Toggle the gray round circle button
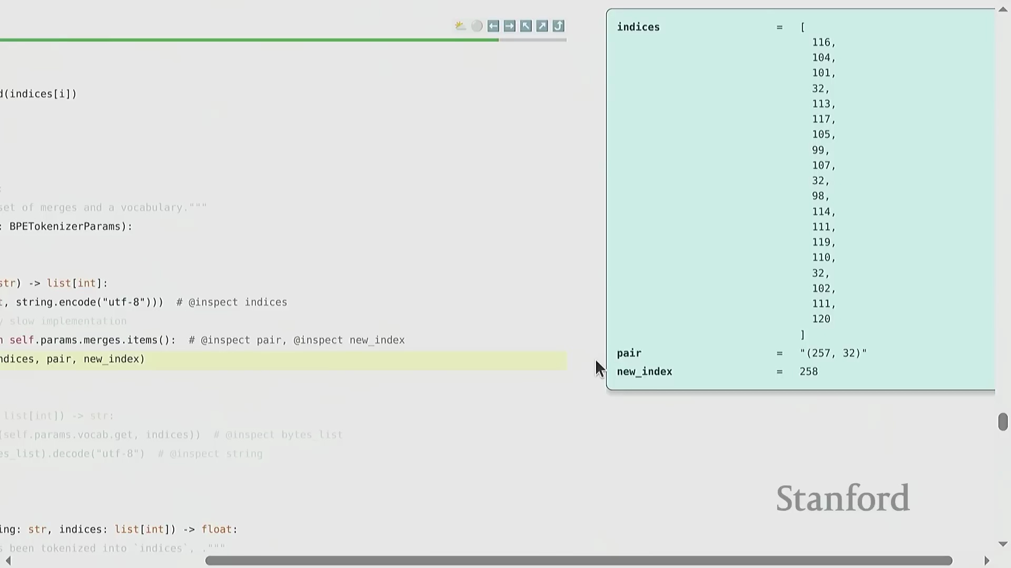This screenshot has width=1011, height=568. pos(477,26)
